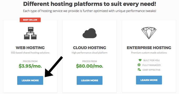Click the green gear icon beside Fully Managed

click(x=139, y=65)
